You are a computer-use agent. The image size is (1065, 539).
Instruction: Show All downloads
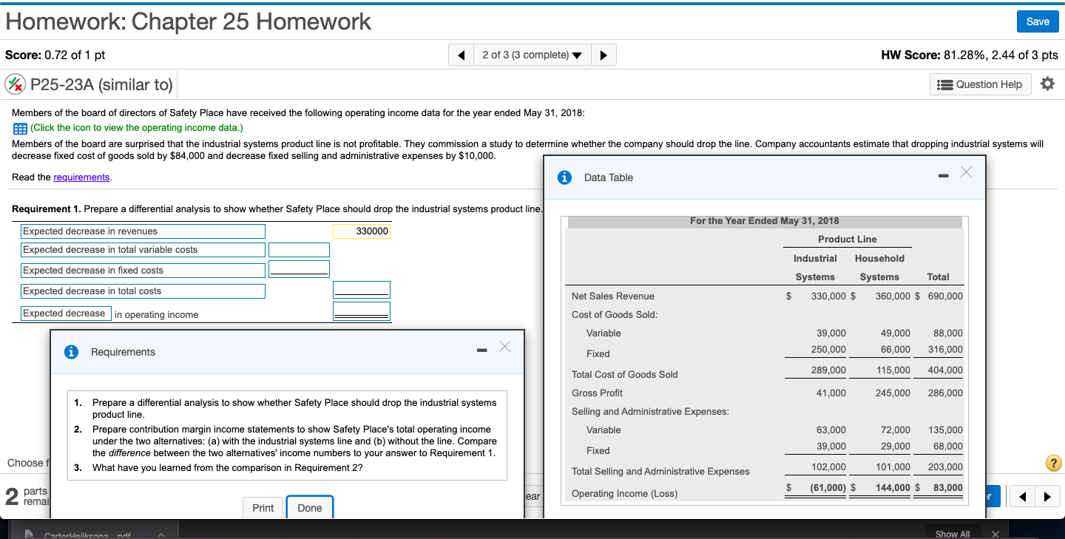[953, 534]
